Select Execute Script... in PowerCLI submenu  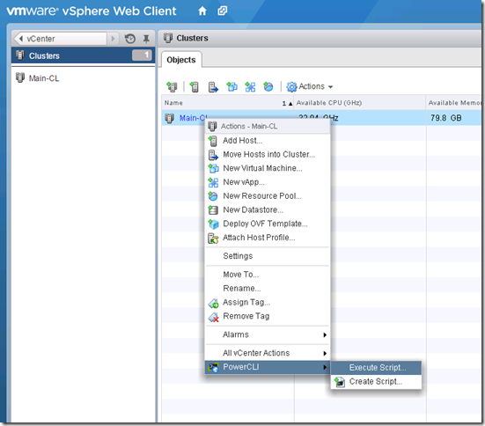coord(376,368)
